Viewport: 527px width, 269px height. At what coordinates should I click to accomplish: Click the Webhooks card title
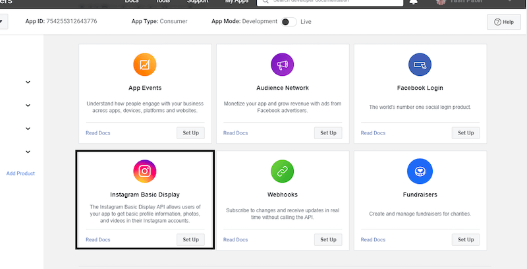283,194
